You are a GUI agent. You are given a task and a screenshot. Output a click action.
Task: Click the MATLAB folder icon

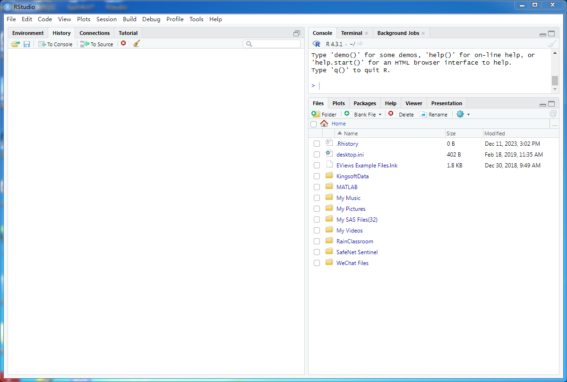tap(329, 186)
